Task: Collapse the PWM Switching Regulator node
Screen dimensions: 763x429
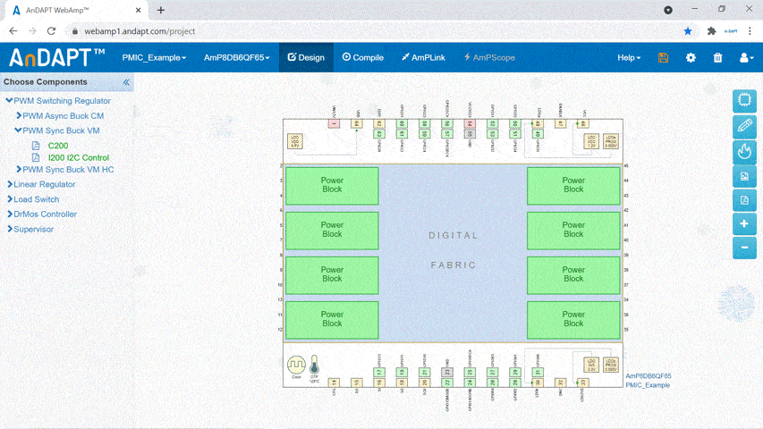Action: point(9,101)
